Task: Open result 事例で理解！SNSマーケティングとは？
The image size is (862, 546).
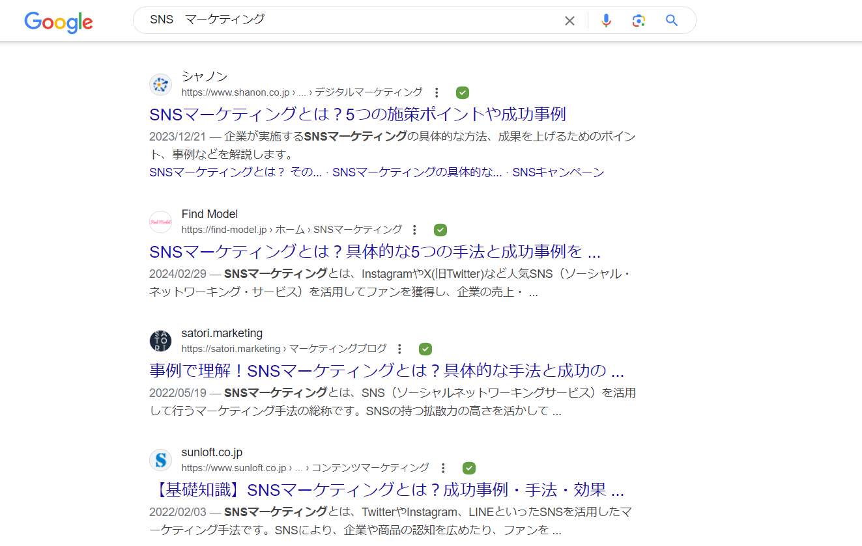Action: coord(387,371)
